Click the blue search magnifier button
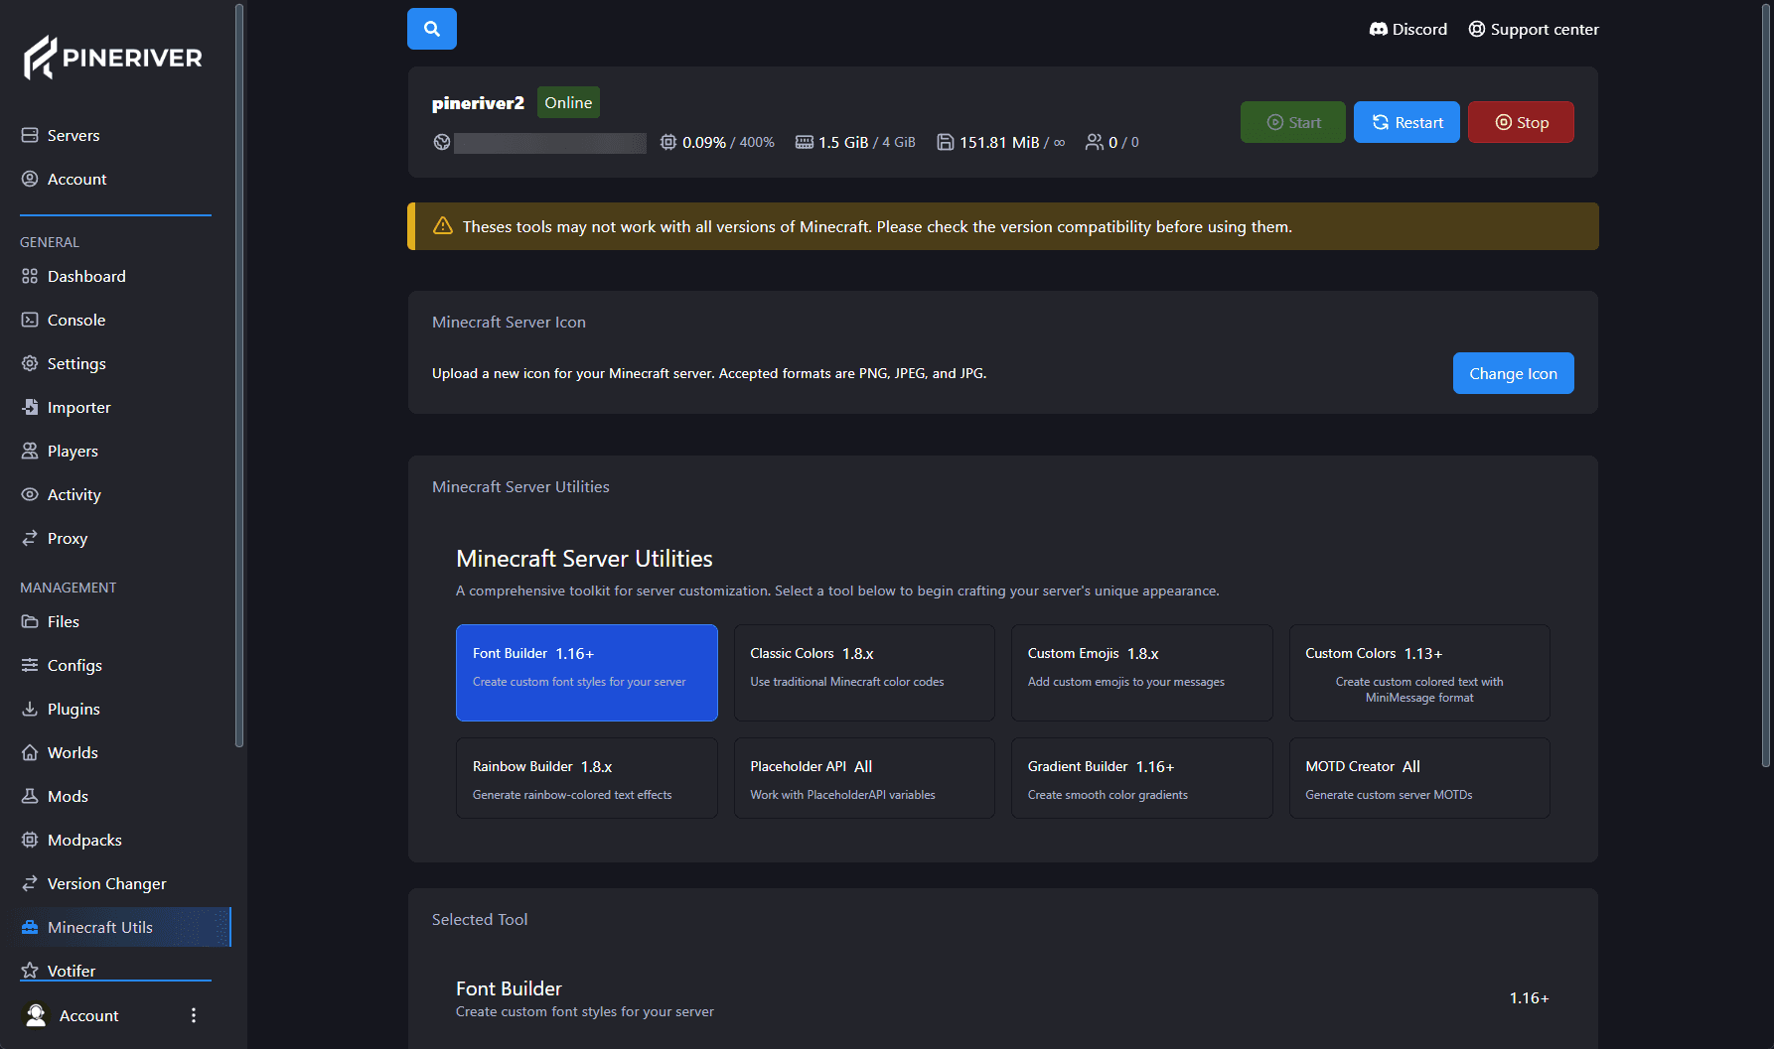1774x1049 pixels. [x=431, y=29]
